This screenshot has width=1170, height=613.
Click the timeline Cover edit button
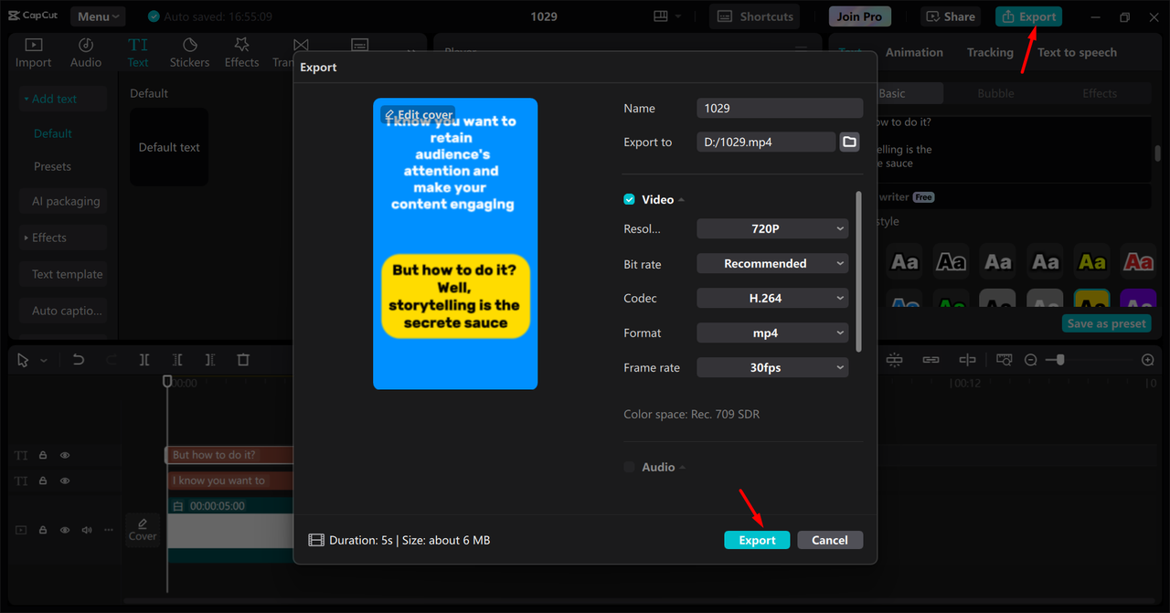pos(143,529)
